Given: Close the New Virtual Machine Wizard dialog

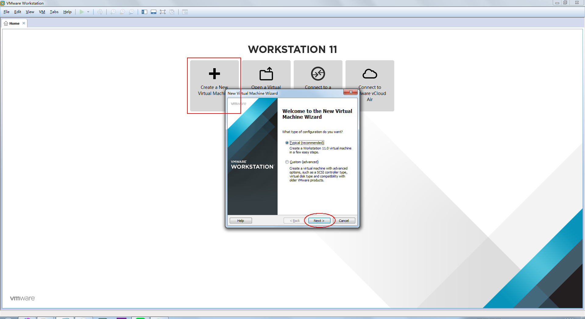Looking at the screenshot, I should coord(350,92).
